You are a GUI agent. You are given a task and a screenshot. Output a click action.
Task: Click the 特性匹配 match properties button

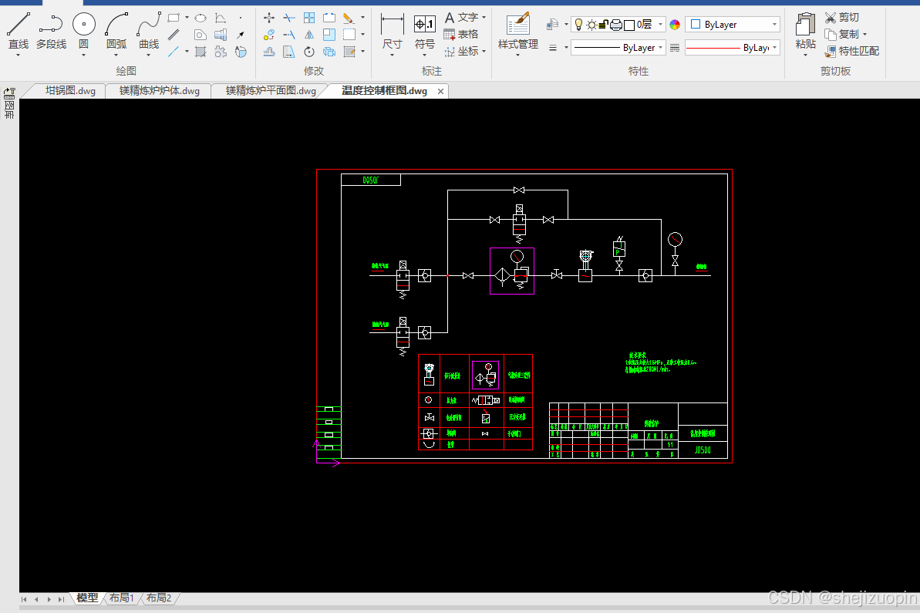852,52
